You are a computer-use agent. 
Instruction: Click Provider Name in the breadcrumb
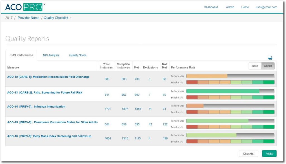click(28, 18)
